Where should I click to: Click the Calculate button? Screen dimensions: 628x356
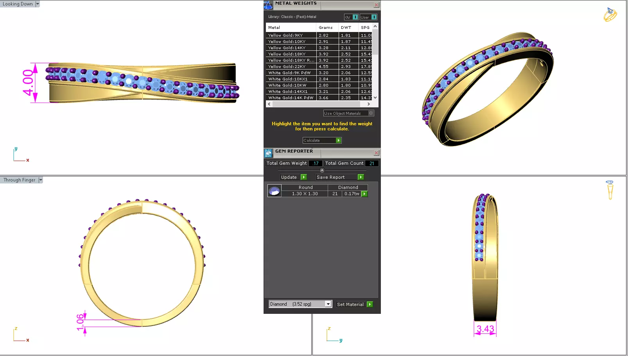(322, 141)
